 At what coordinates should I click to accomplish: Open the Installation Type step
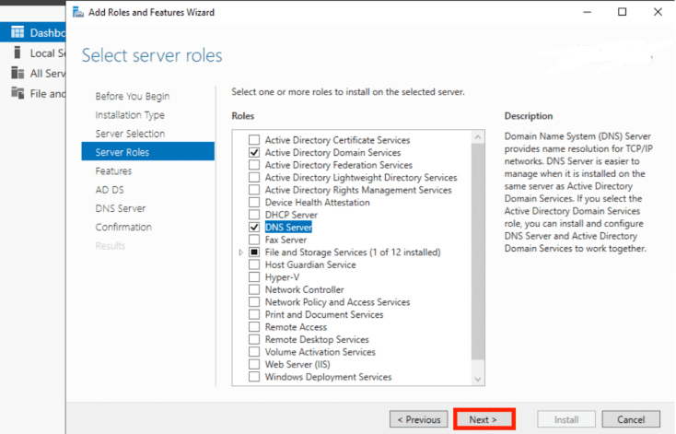pos(130,115)
